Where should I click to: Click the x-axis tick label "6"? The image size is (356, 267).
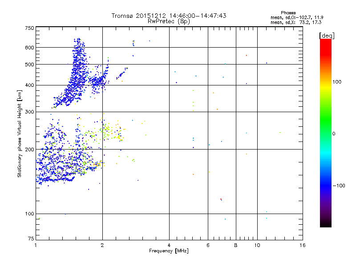tap(208, 245)
